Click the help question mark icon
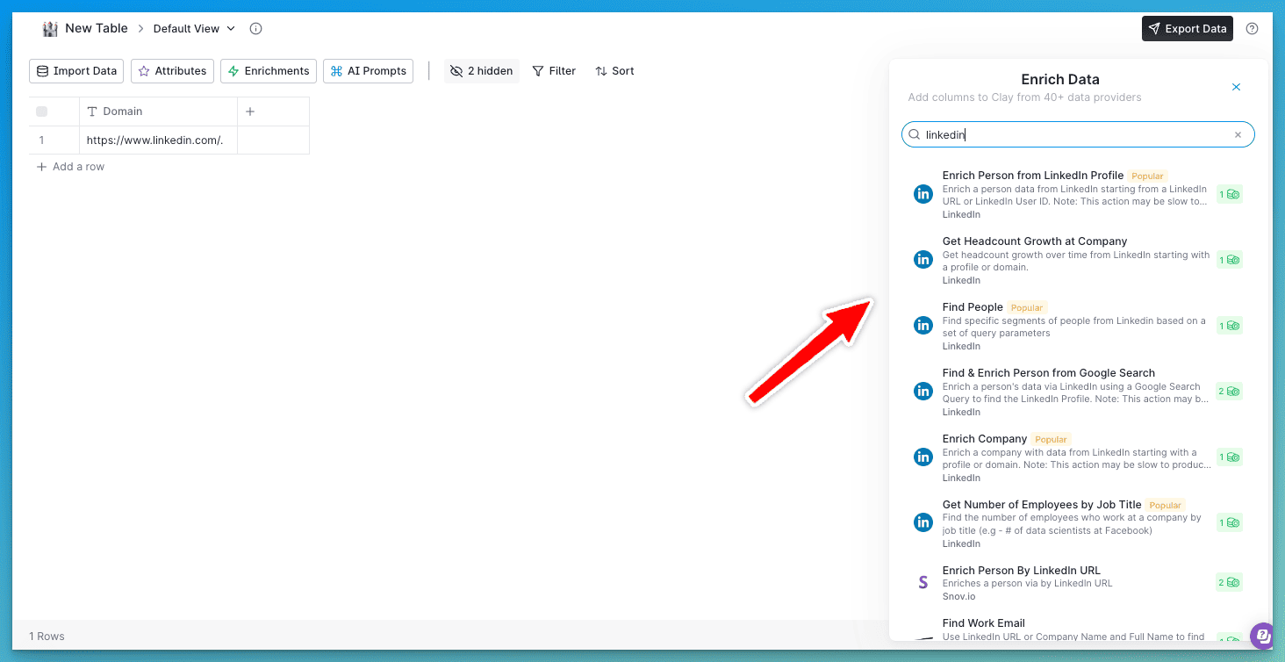 coord(1253,28)
